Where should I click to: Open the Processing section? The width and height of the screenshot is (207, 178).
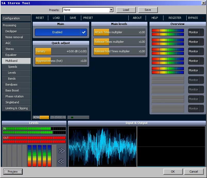pyautogui.click(x=16, y=25)
